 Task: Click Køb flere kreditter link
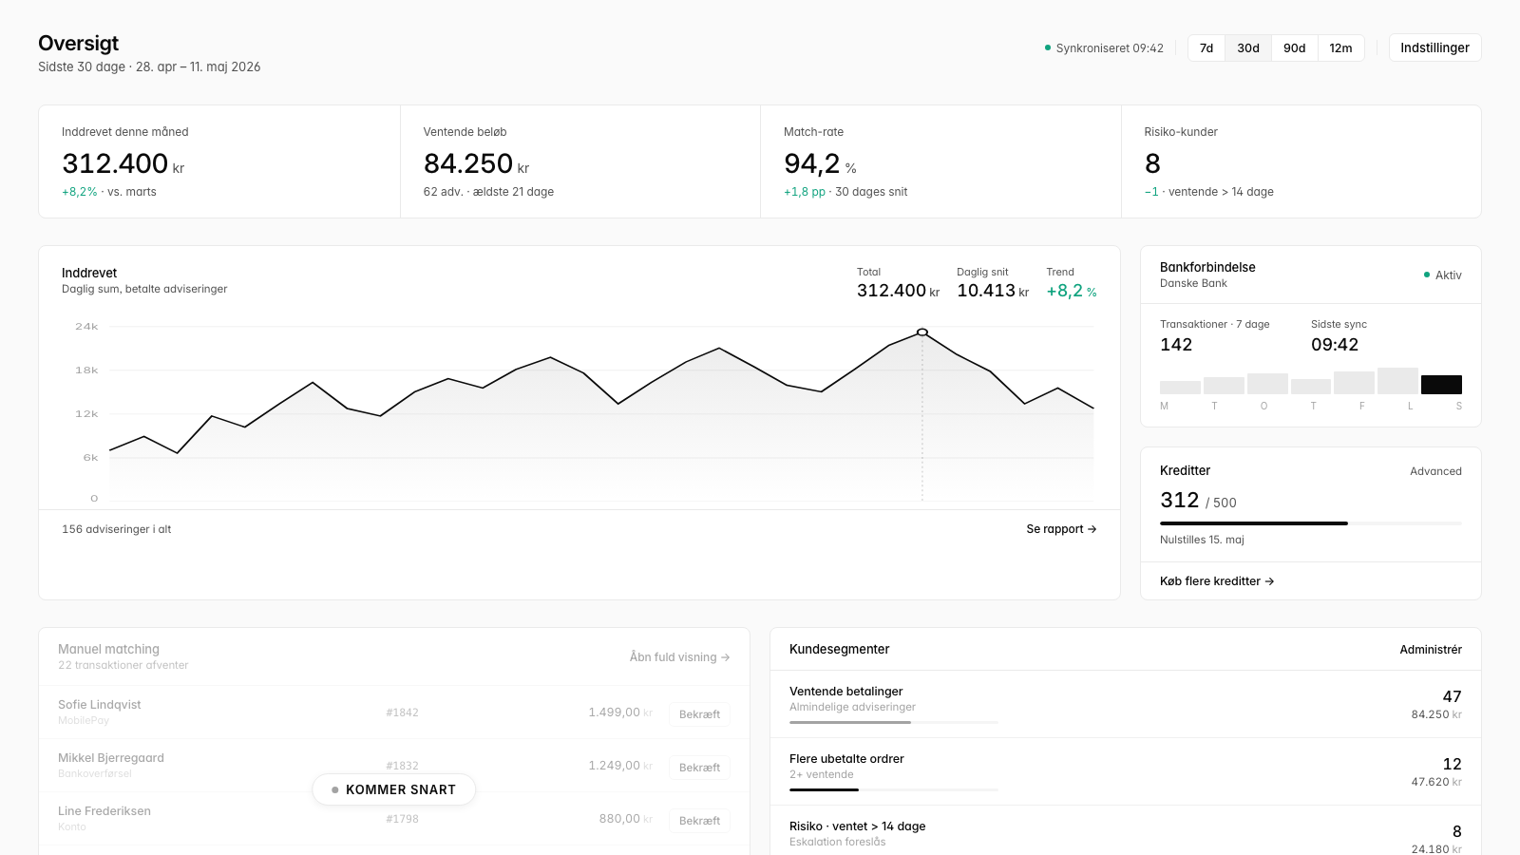tap(1217, 581)
